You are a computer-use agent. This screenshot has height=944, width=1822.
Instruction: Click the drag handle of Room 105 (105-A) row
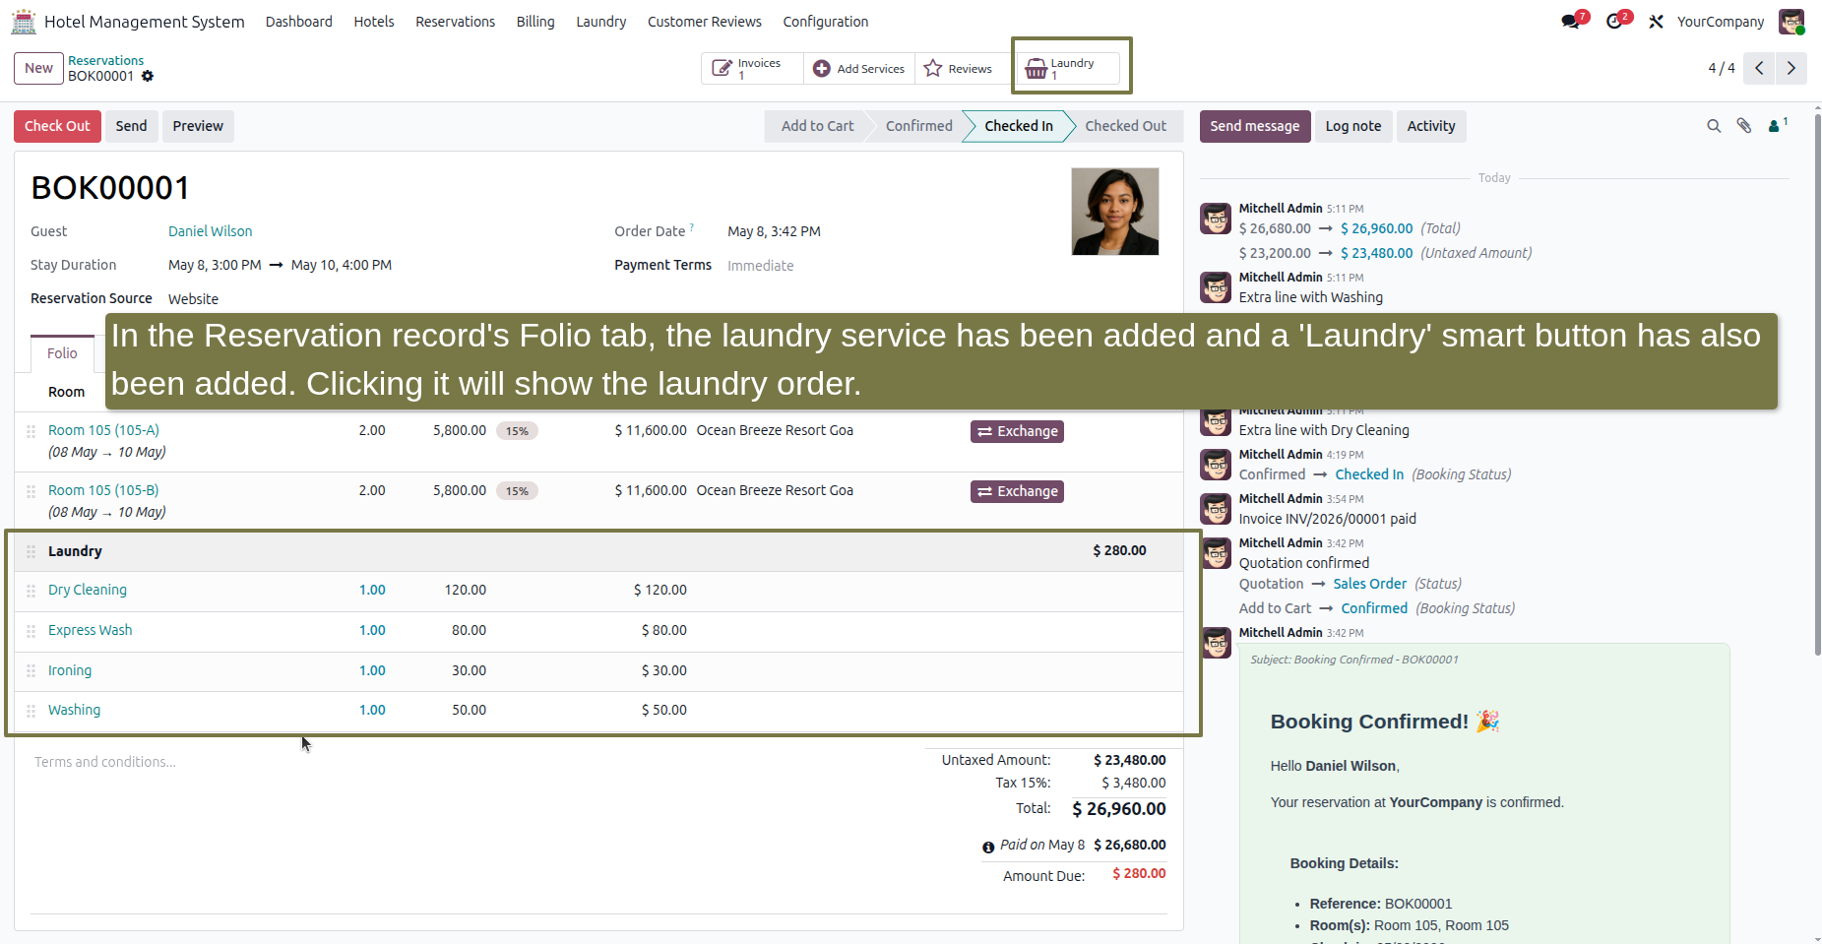(x=31, y=431)
